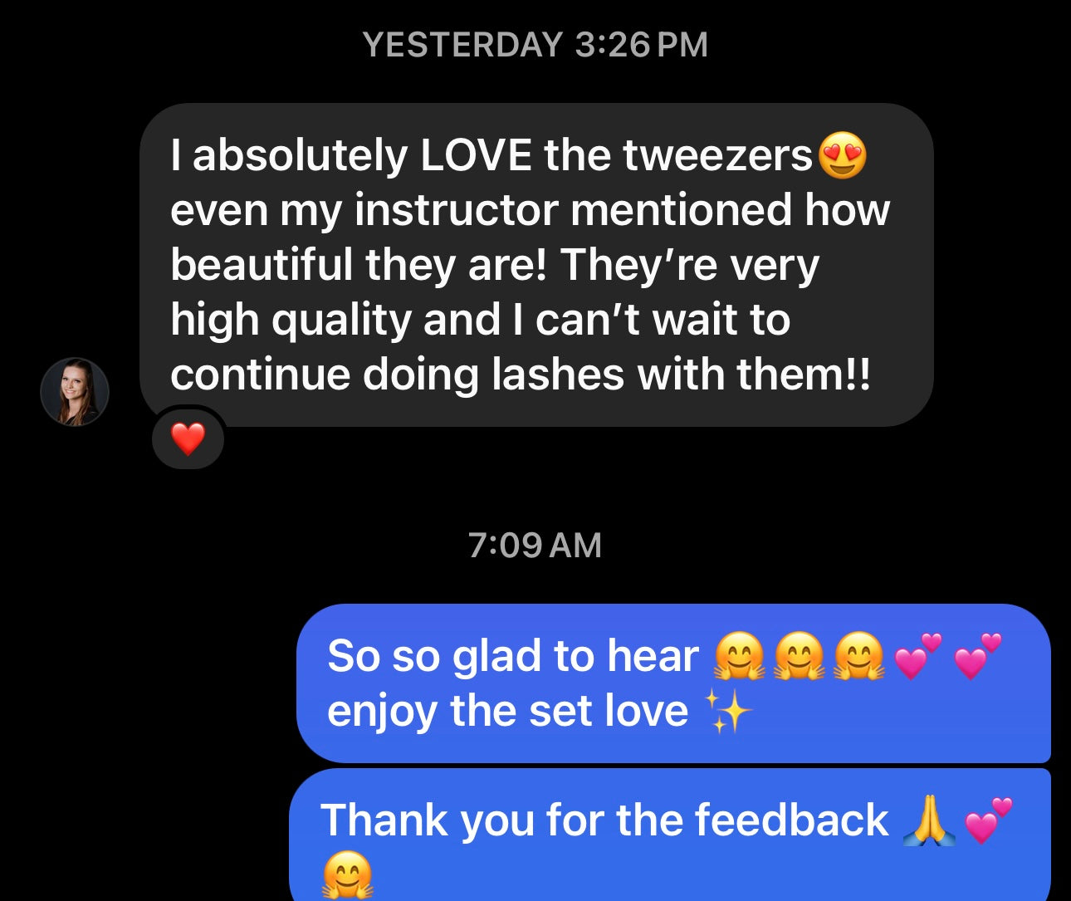Select the gray message about the tweezers
This screenshot has width=1071, height=901.
coord(536,265)
